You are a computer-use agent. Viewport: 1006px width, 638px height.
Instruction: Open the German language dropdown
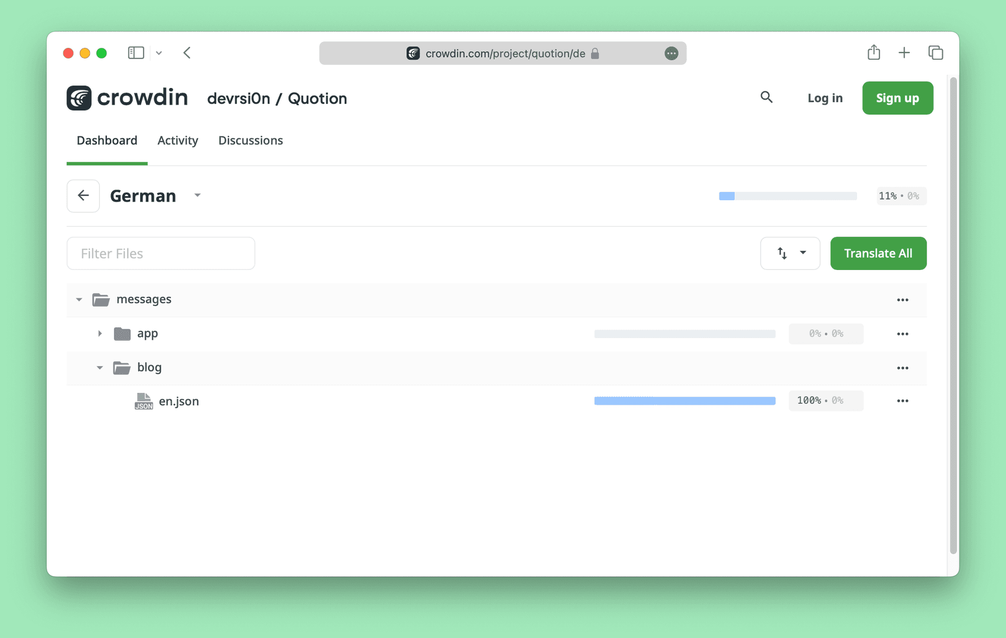197,196
